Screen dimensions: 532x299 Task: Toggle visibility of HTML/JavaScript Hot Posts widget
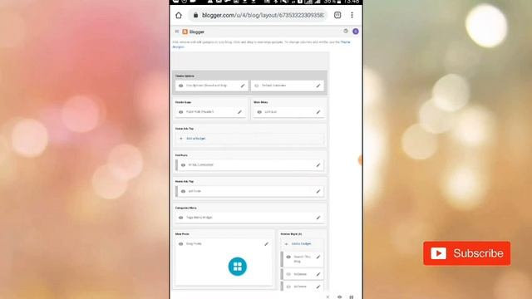pyautogui.click(x=183, y=165)
